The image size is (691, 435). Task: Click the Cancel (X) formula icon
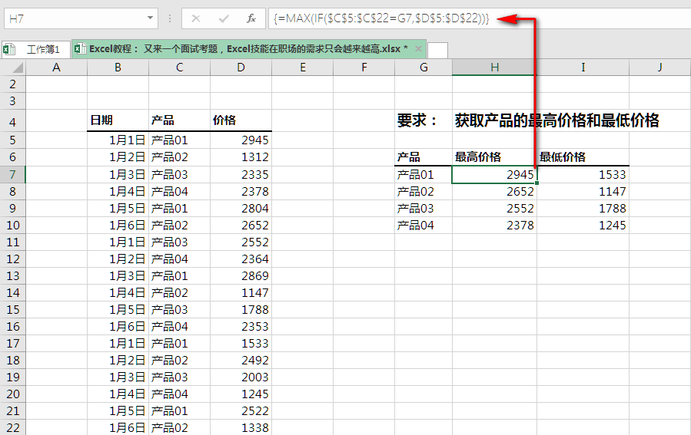coord(196,18)
